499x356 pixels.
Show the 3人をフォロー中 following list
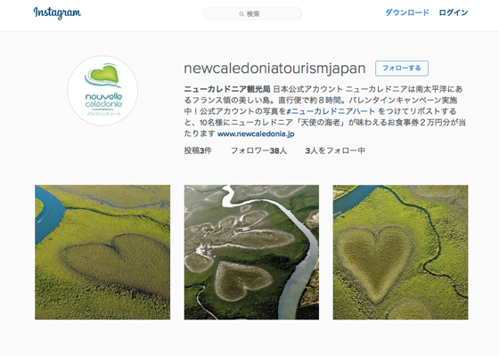point(335,150)
